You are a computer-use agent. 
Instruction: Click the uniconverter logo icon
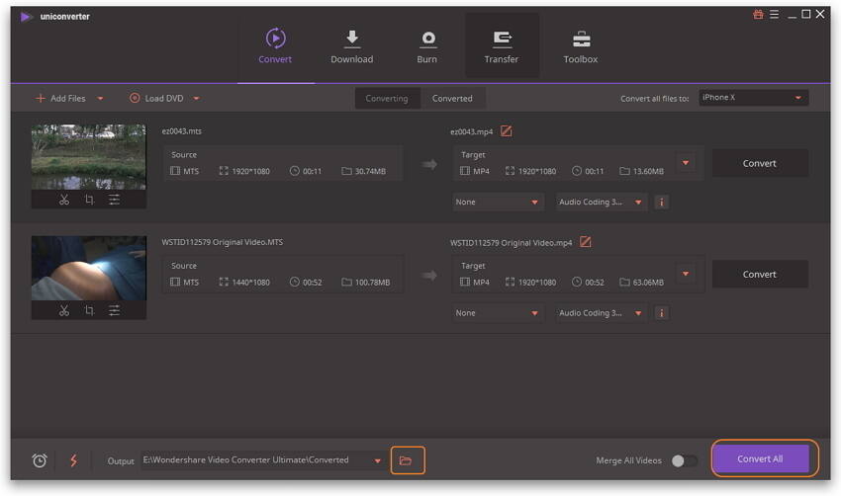pyautogui.click(x=25, y=17)
